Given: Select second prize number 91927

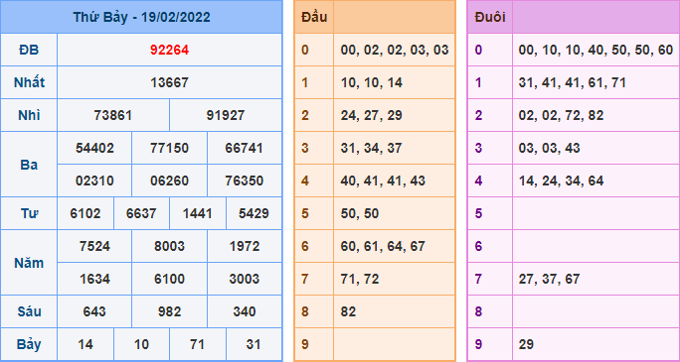Looking at the screenshot, I should (226, 115).
